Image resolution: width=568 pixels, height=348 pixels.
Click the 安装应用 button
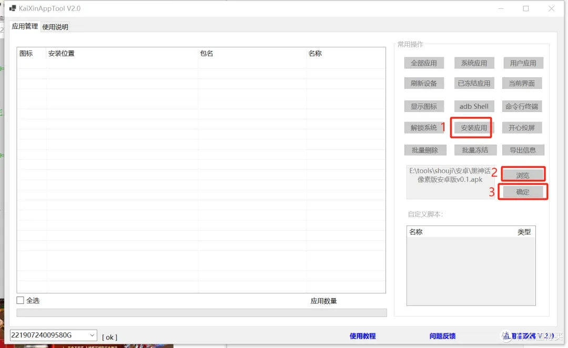[x=474, y=127]
